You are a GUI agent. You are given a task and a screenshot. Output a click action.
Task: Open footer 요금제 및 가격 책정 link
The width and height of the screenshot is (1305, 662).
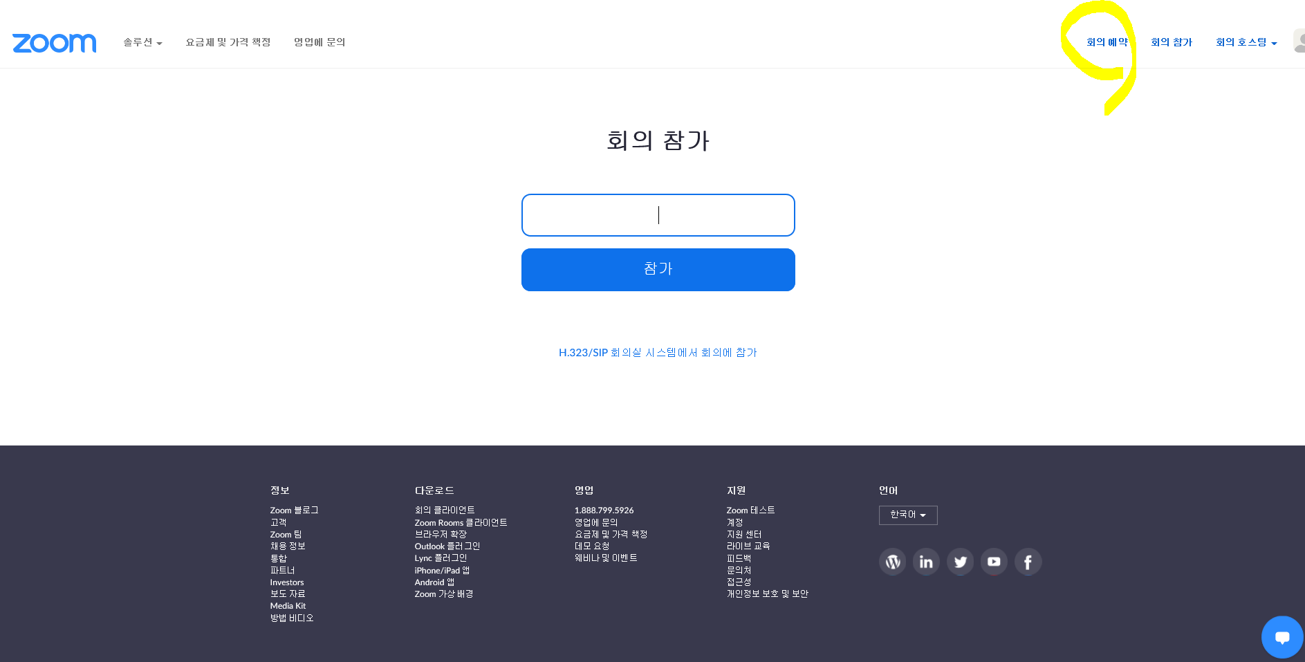[x=611, y=534]
